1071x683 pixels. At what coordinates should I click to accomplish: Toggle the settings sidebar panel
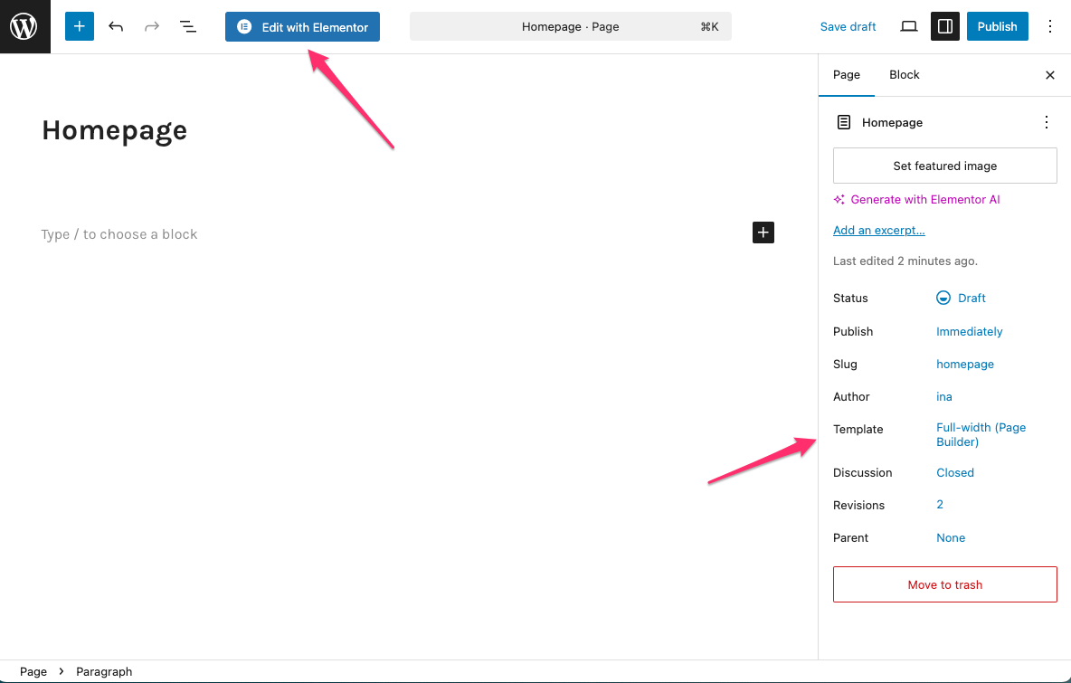tap(945, 27)
